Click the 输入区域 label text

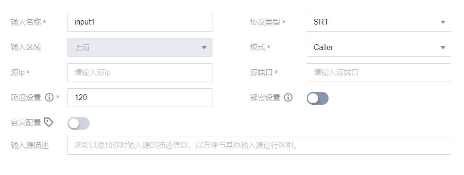pyautogui.click(x=26, y=47)
